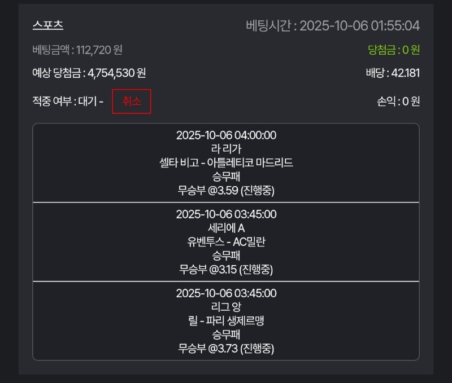This screenshot has width=452, height=383.
Task: Select the 무승부 @3.59 pick
Action: click(x=226, y=190)
